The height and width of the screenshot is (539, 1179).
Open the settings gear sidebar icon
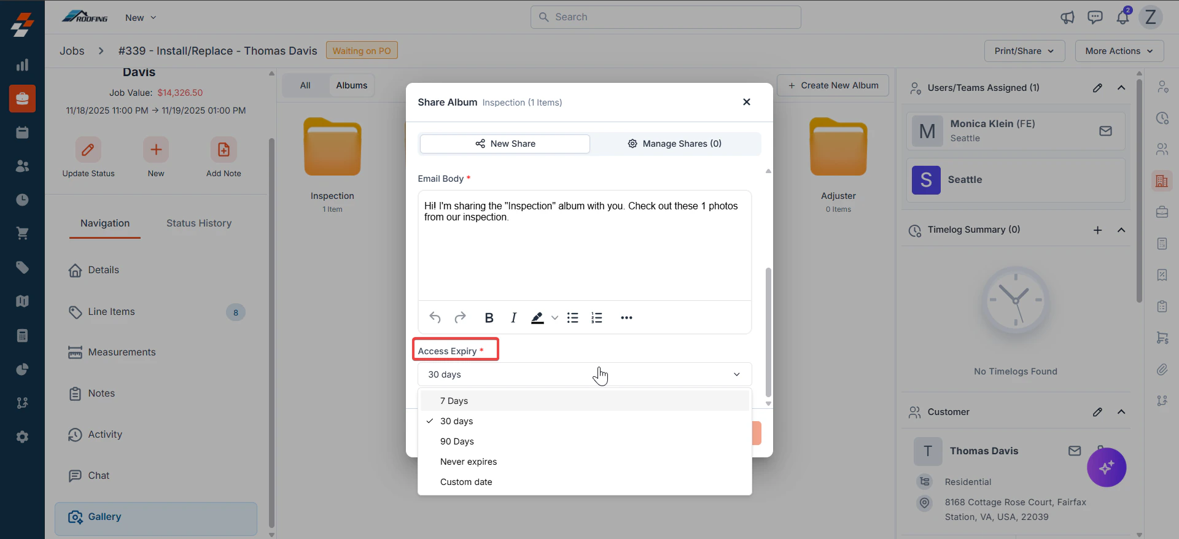tap(22, 437)
